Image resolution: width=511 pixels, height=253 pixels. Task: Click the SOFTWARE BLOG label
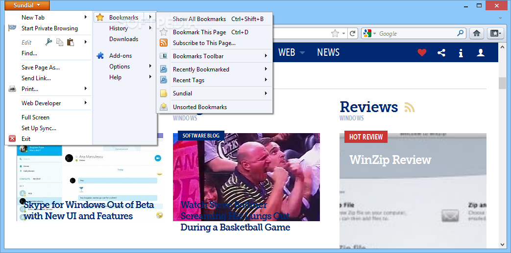(201, 136)
